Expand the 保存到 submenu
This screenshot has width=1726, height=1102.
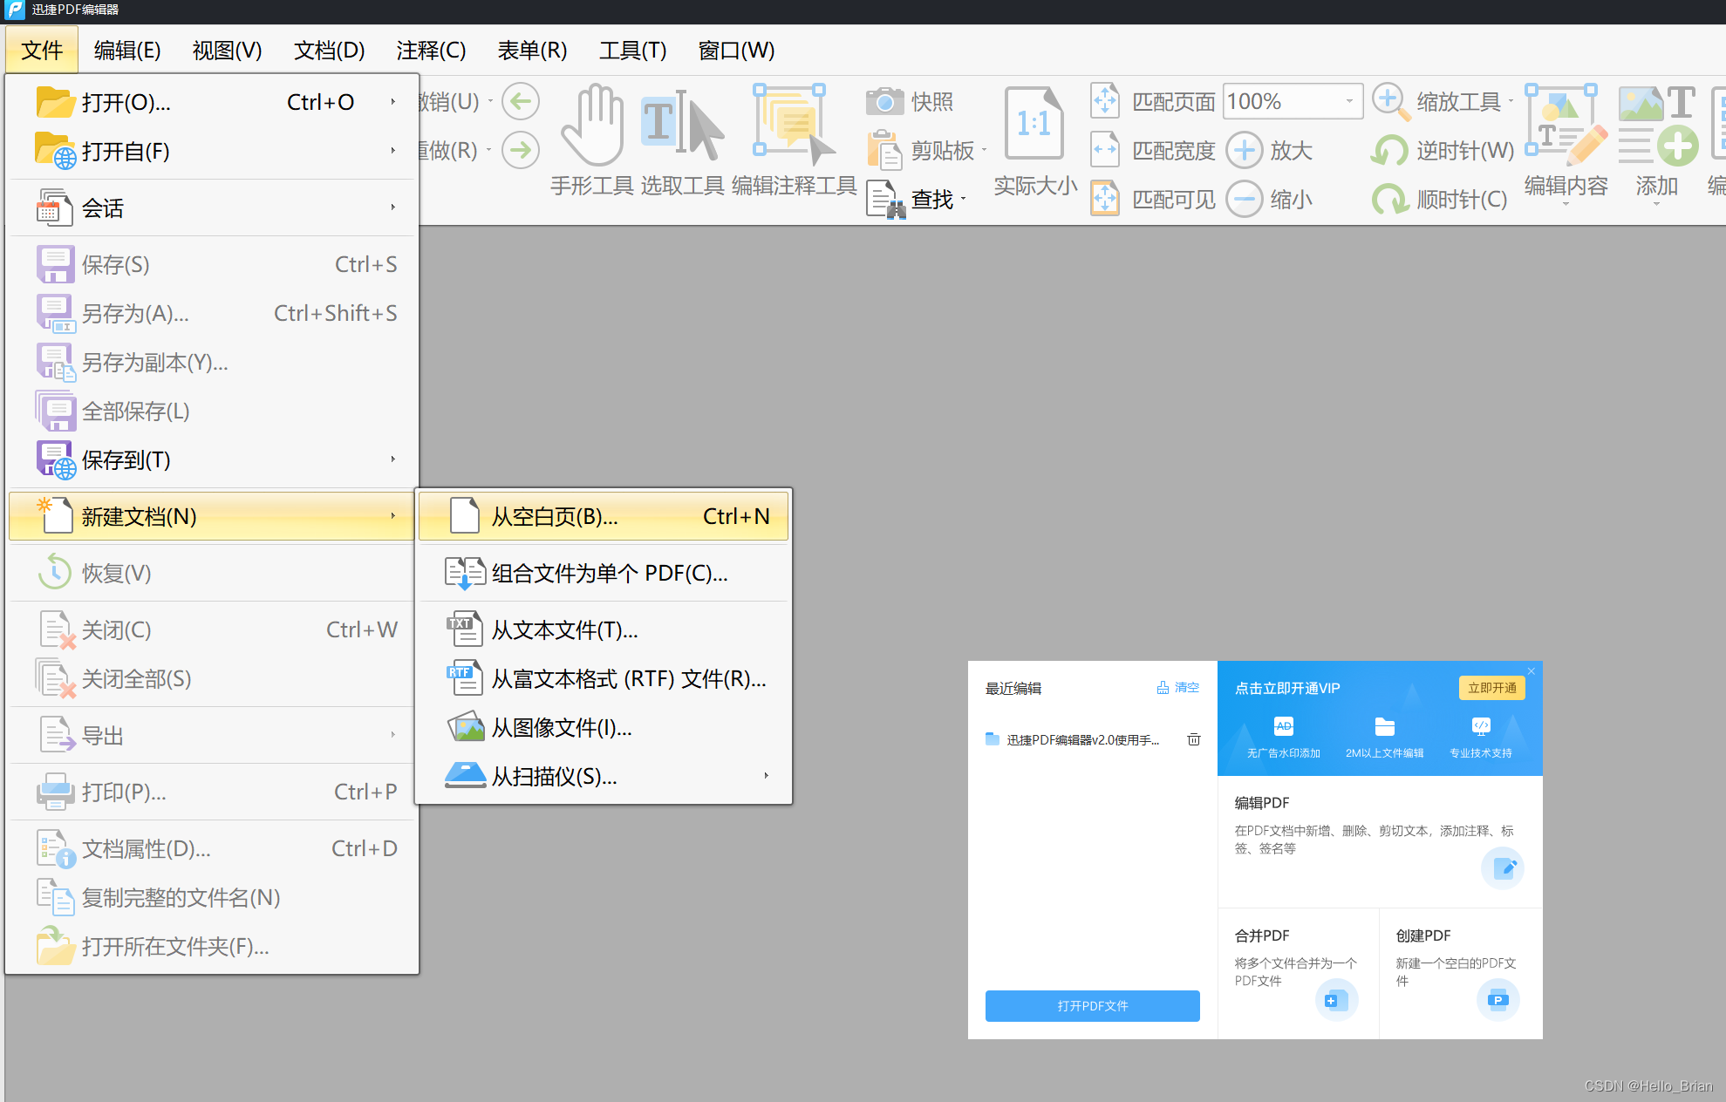pos(393,459)
